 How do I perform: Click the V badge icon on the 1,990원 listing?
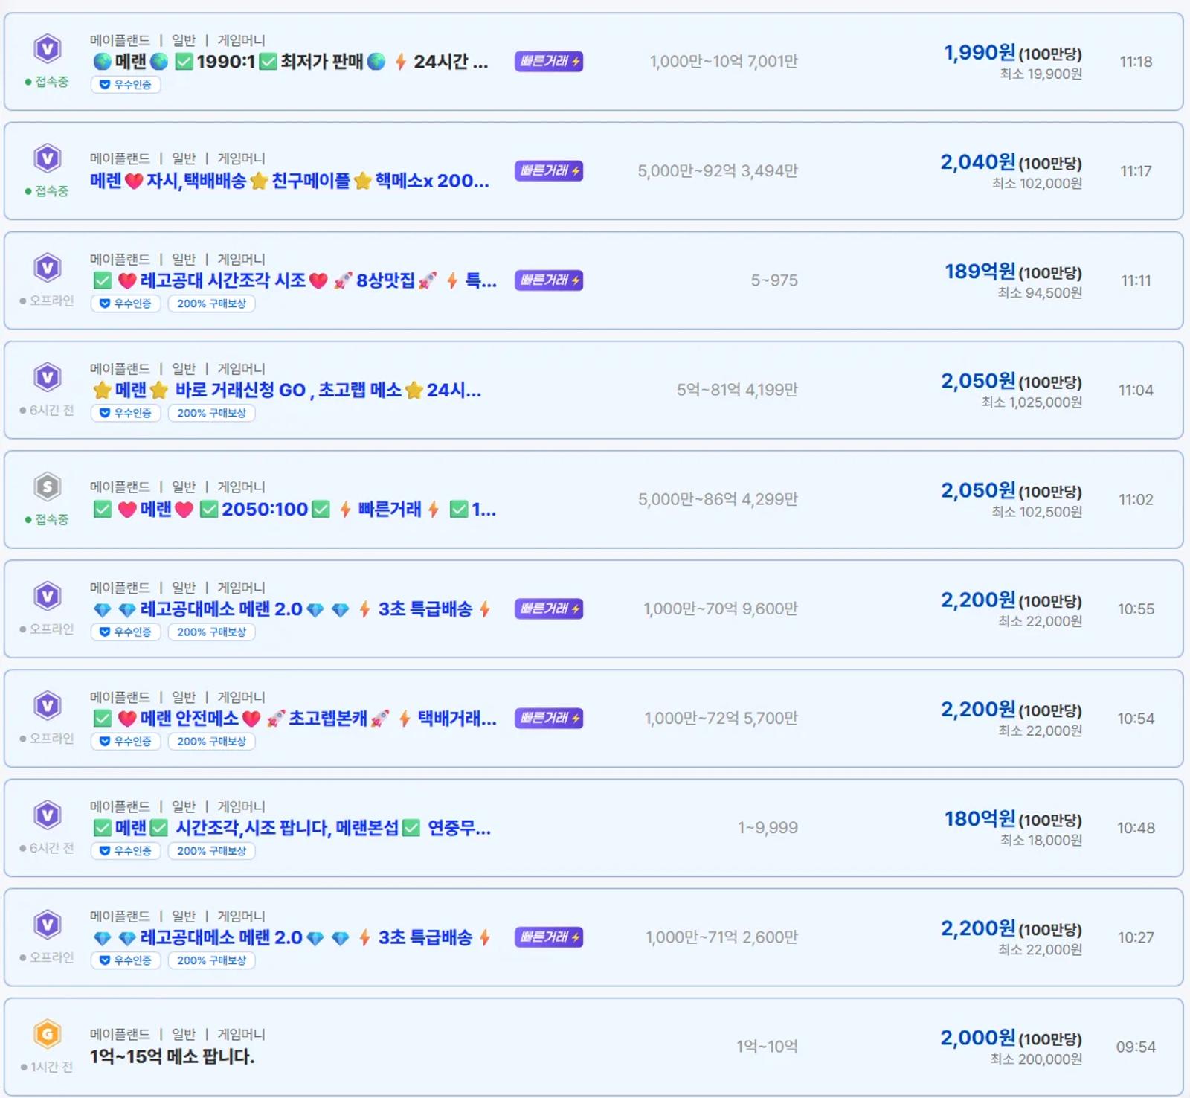click(x=48, y=49)
